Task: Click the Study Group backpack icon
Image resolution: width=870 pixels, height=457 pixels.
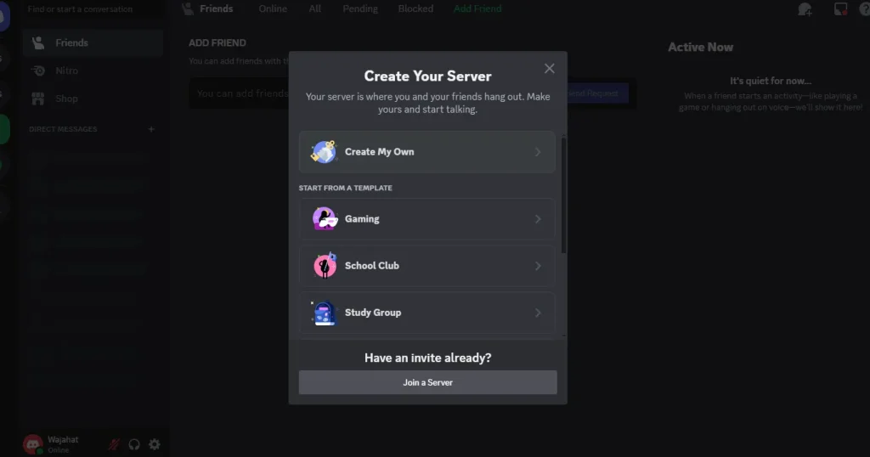Action: pos(324,313)
